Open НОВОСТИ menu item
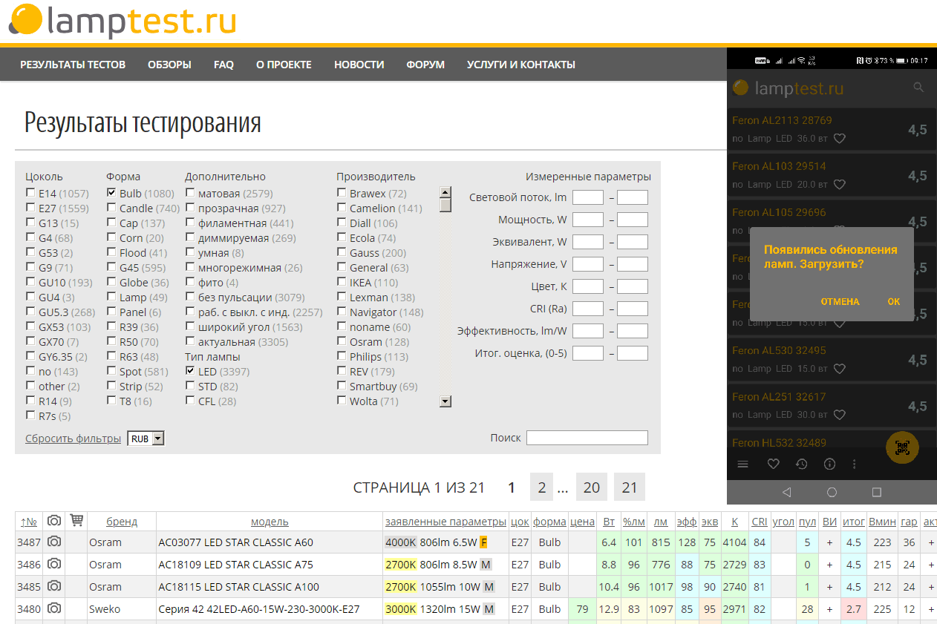Image resolution: width=937 pixels, height=624 pixels. pyautogui.click(x=359, y=65)
